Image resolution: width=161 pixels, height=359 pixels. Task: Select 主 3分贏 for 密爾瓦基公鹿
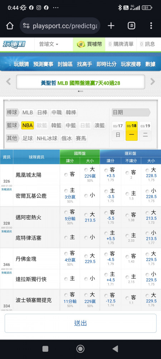(x=66, y=191)
